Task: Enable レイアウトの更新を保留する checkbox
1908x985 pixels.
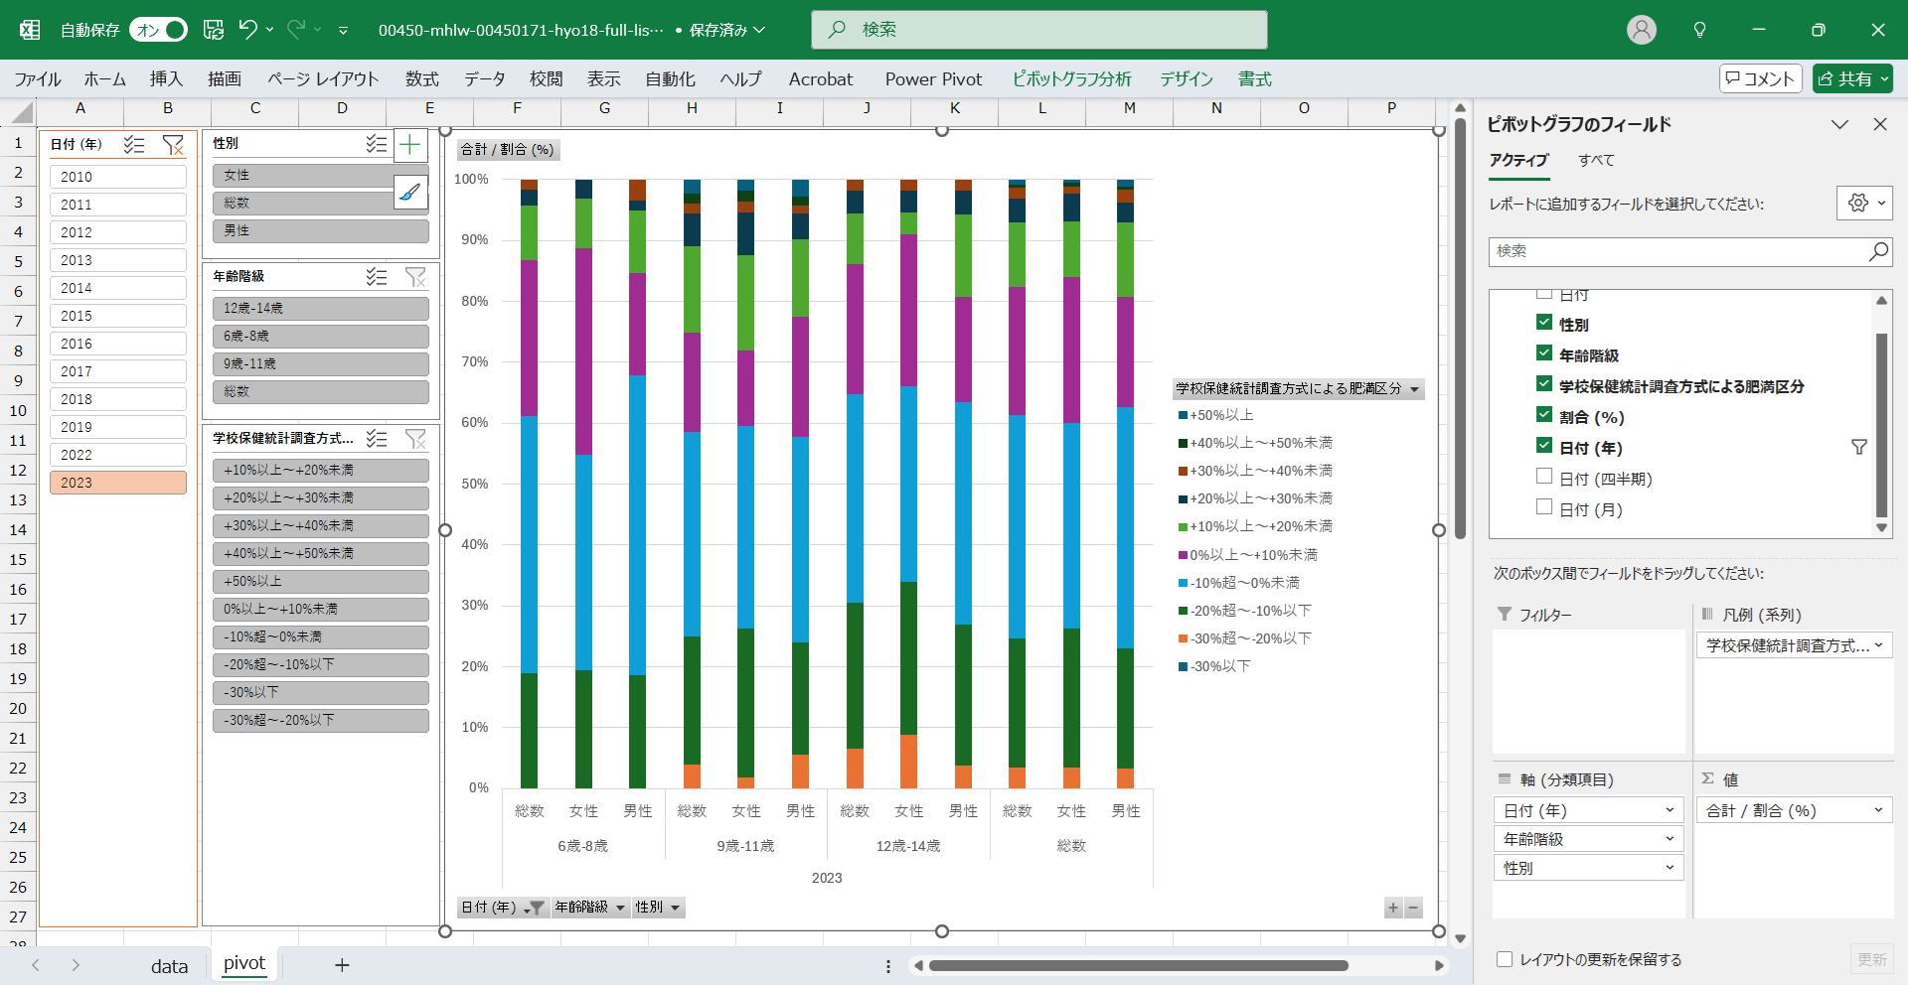Action: pos(1505,959)
